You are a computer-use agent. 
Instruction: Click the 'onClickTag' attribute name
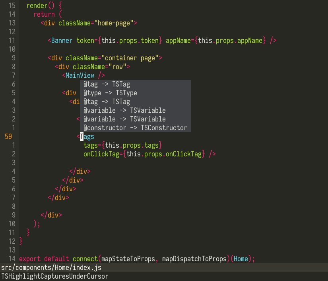[101, 154]
